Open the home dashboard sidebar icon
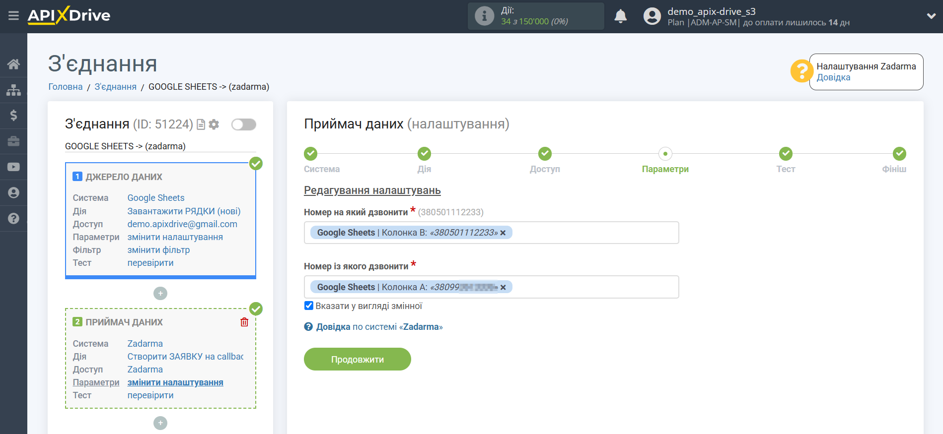The image size is (943, 434). pos(13,64)
